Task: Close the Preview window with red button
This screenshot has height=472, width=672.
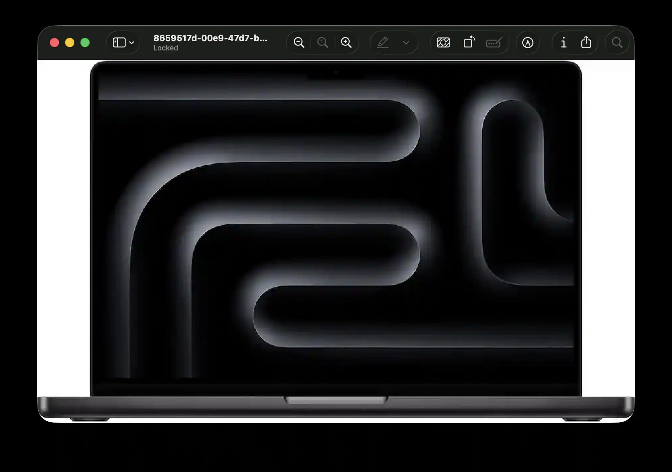Action: 54,42
